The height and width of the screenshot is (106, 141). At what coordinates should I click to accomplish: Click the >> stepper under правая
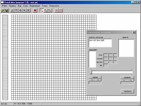[x=131, y=80]
